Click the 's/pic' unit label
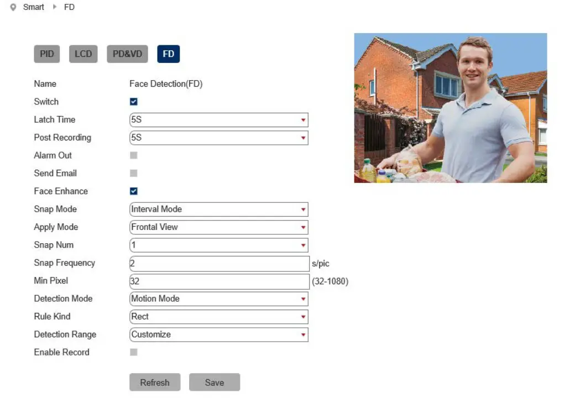Viewport: 569px width, 398px height. coord(320,263)
